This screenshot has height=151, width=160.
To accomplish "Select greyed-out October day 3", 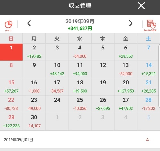I will (103, 122).
